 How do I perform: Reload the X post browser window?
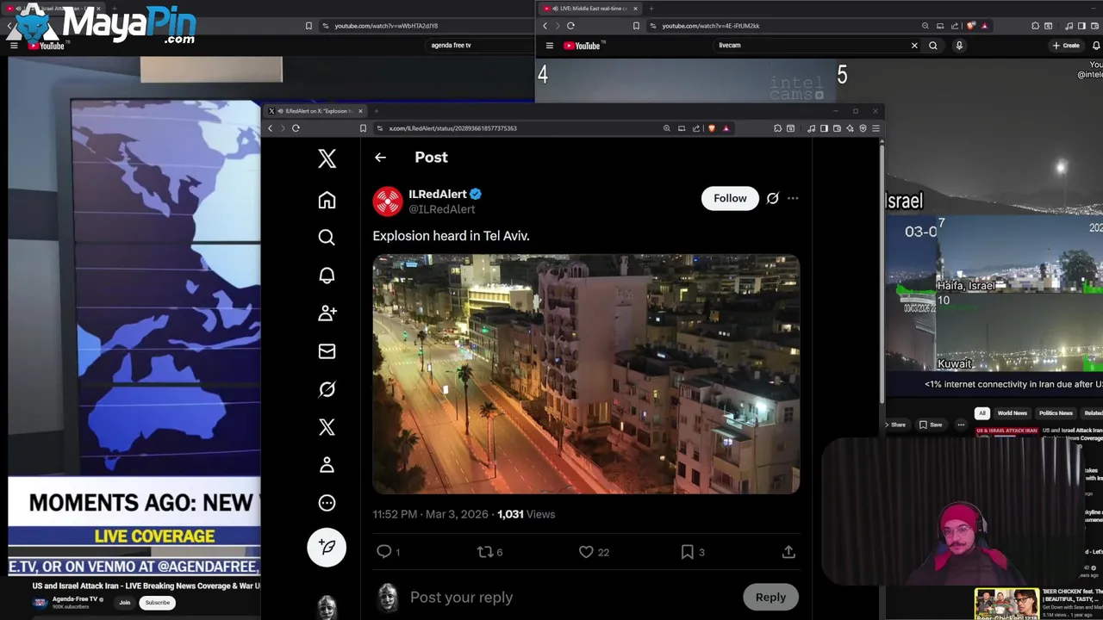click(x=296, y=128)
